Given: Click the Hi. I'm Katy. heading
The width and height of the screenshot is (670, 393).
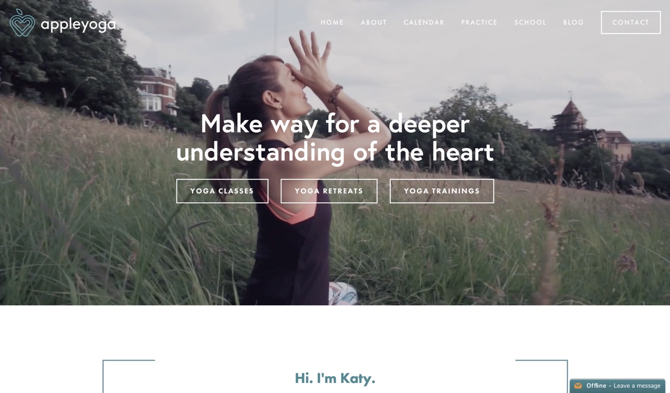Looking at the screenshot, I should (335, 378).
